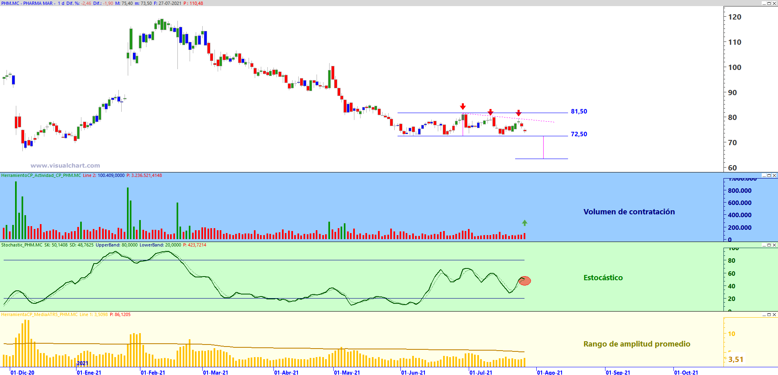Click the 01-Jun-21 date on the time axis
Image resolution: width=778 pixels, height=375 pixels.
click(413, 373)
